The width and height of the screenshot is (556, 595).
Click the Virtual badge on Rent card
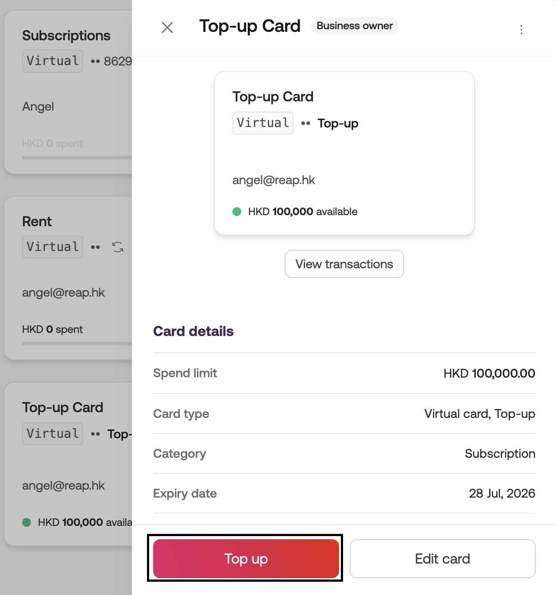click(53, 247)
